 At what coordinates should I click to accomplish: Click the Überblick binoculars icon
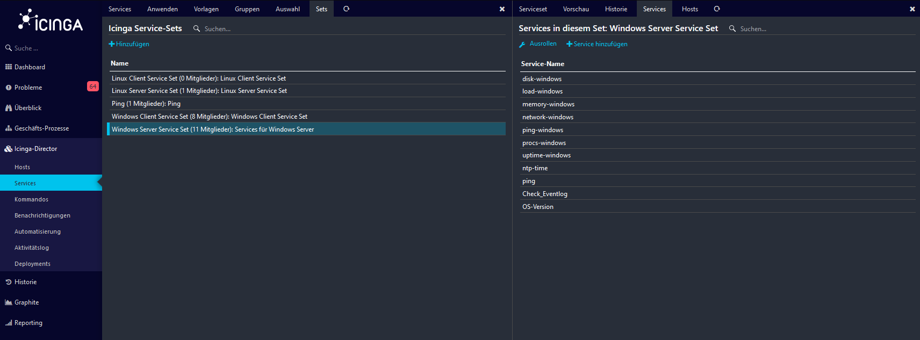[x=9, y=108]
